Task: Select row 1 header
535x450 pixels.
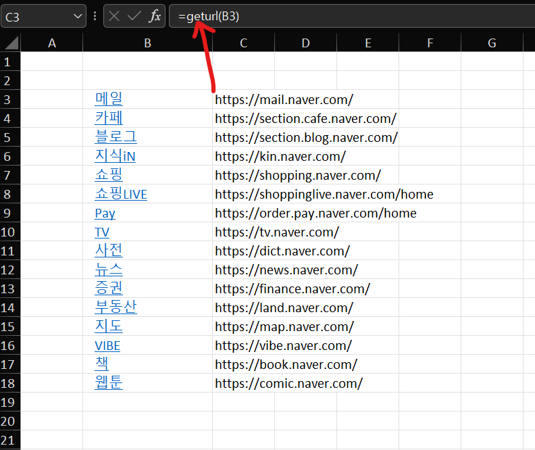Action: pyautogui.click(x=10, y=61)
